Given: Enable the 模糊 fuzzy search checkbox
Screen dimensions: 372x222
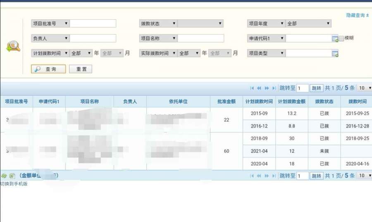Looking at the screenshot, I should click(x=341, y=38).
